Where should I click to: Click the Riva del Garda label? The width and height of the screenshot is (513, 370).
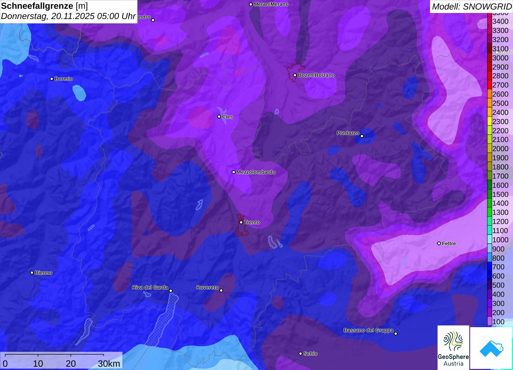150,287
